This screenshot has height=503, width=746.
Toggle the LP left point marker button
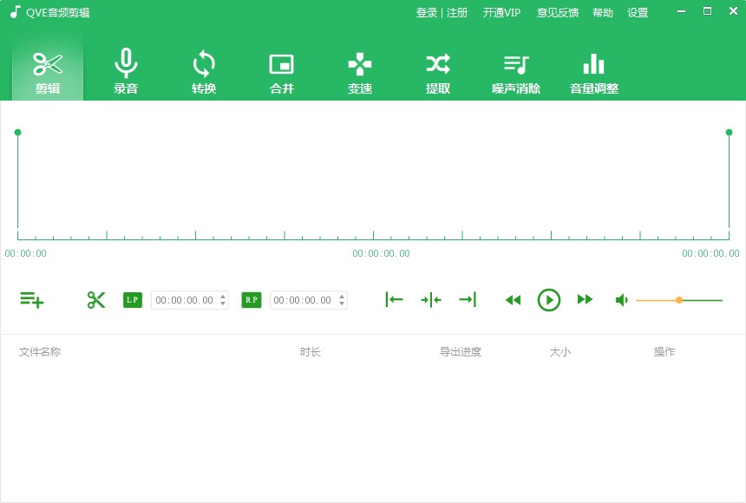pyautogui.click(x=132, y=299)
